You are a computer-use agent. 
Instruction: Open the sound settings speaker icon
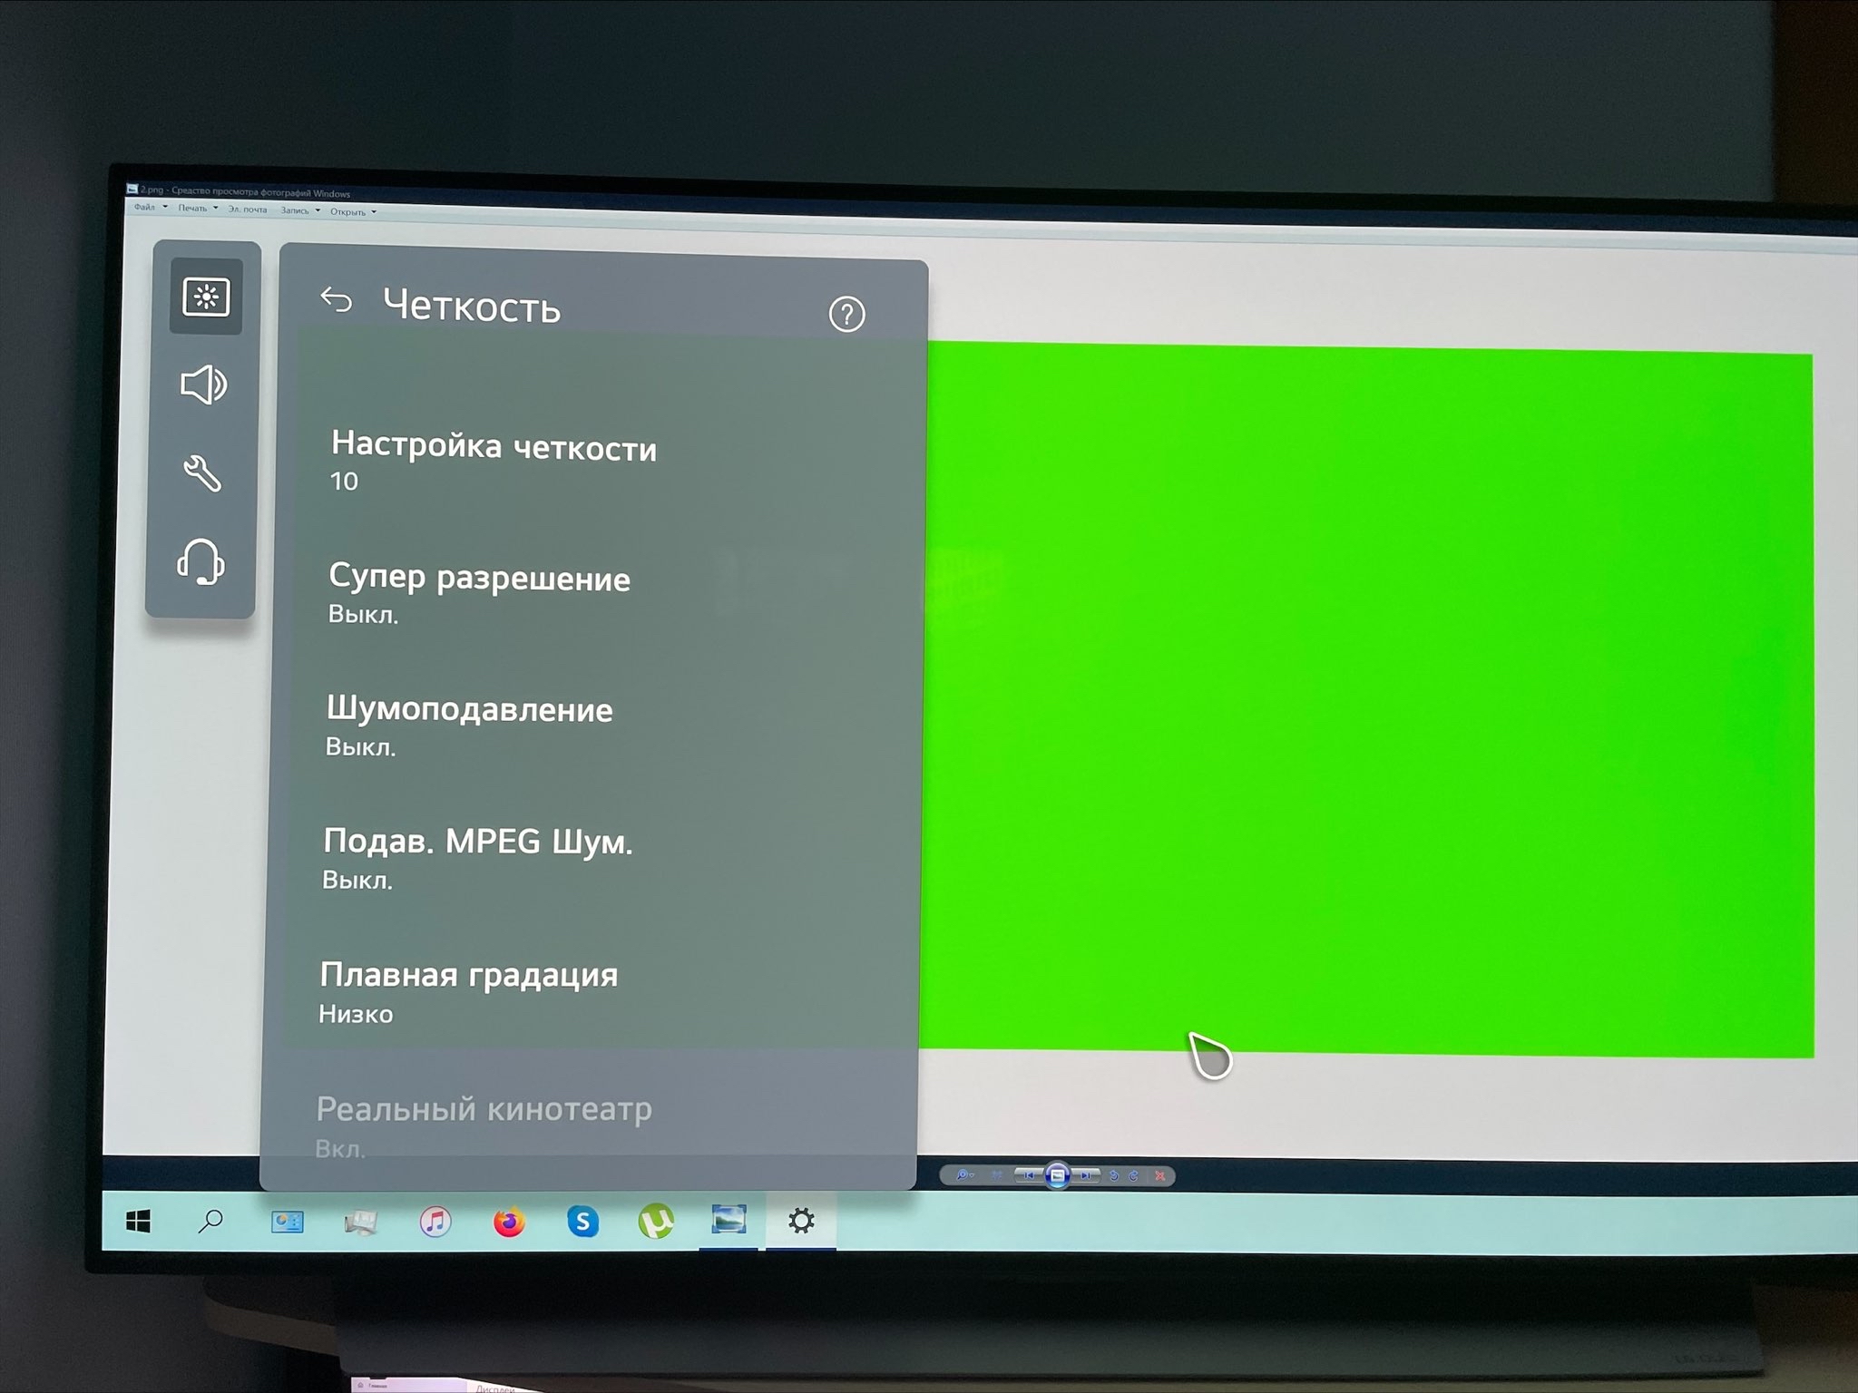coord(203,385)
